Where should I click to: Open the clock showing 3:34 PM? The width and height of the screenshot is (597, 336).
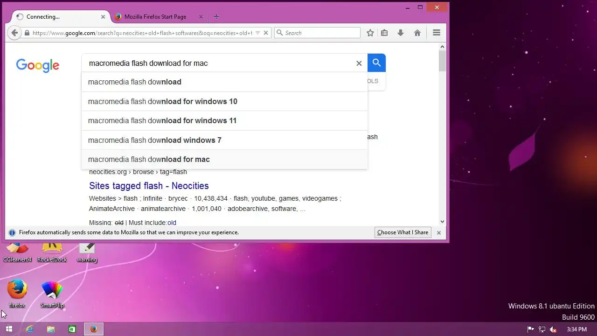point(576,329)
